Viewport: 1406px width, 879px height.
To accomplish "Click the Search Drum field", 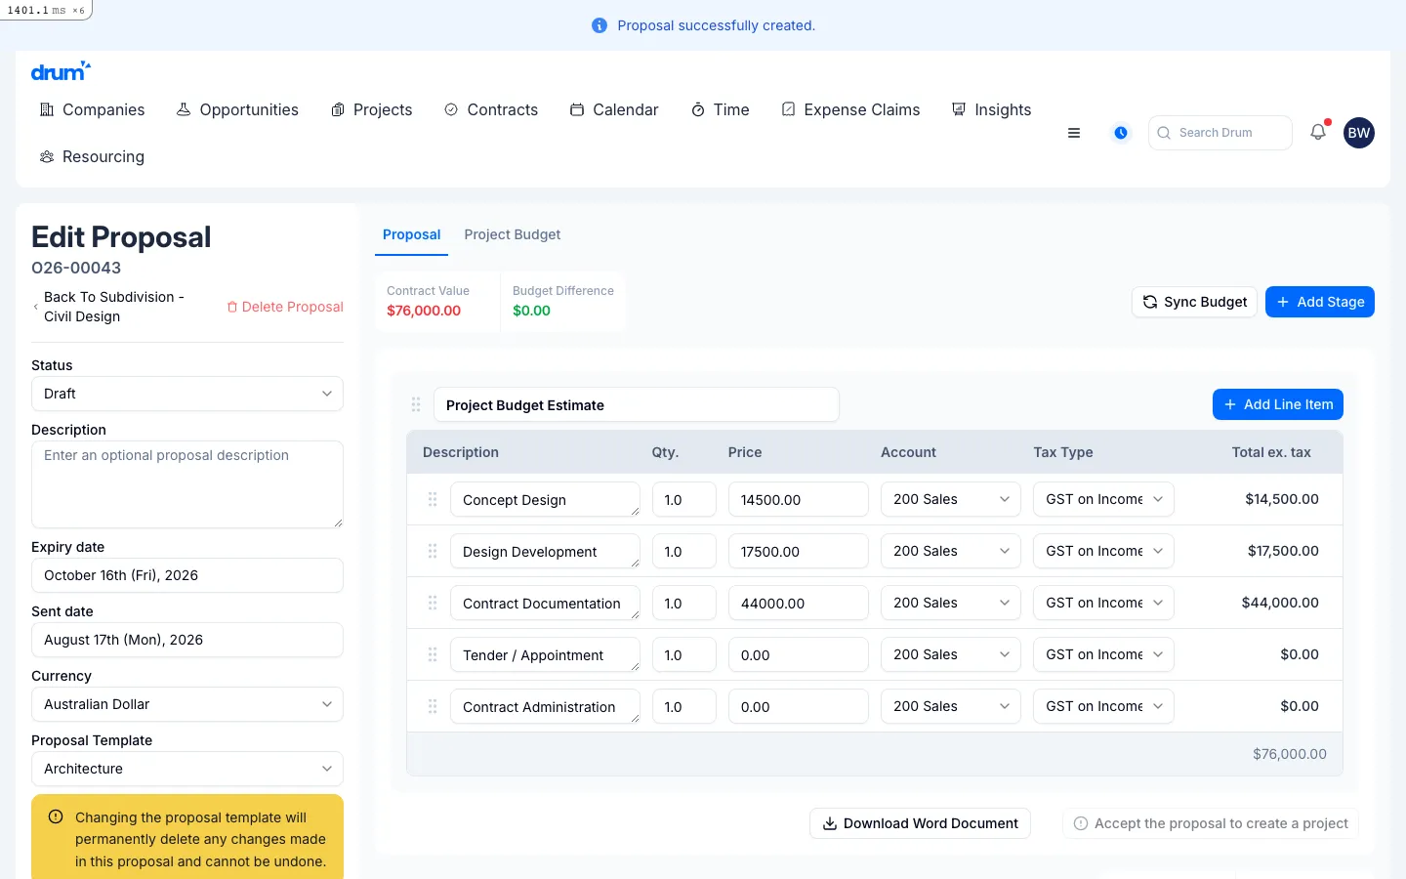I will click(x=1220, y=133).
